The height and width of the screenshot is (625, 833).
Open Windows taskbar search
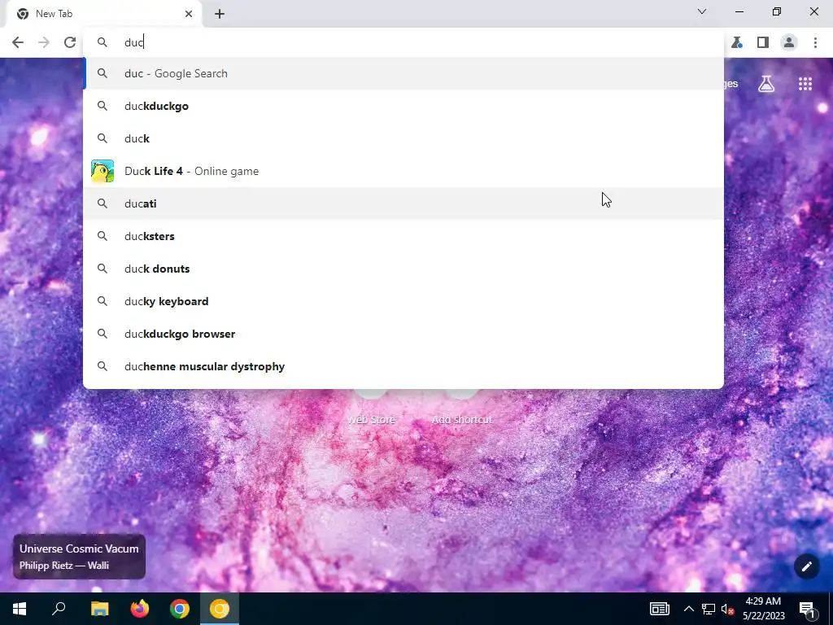click(59, 609)
